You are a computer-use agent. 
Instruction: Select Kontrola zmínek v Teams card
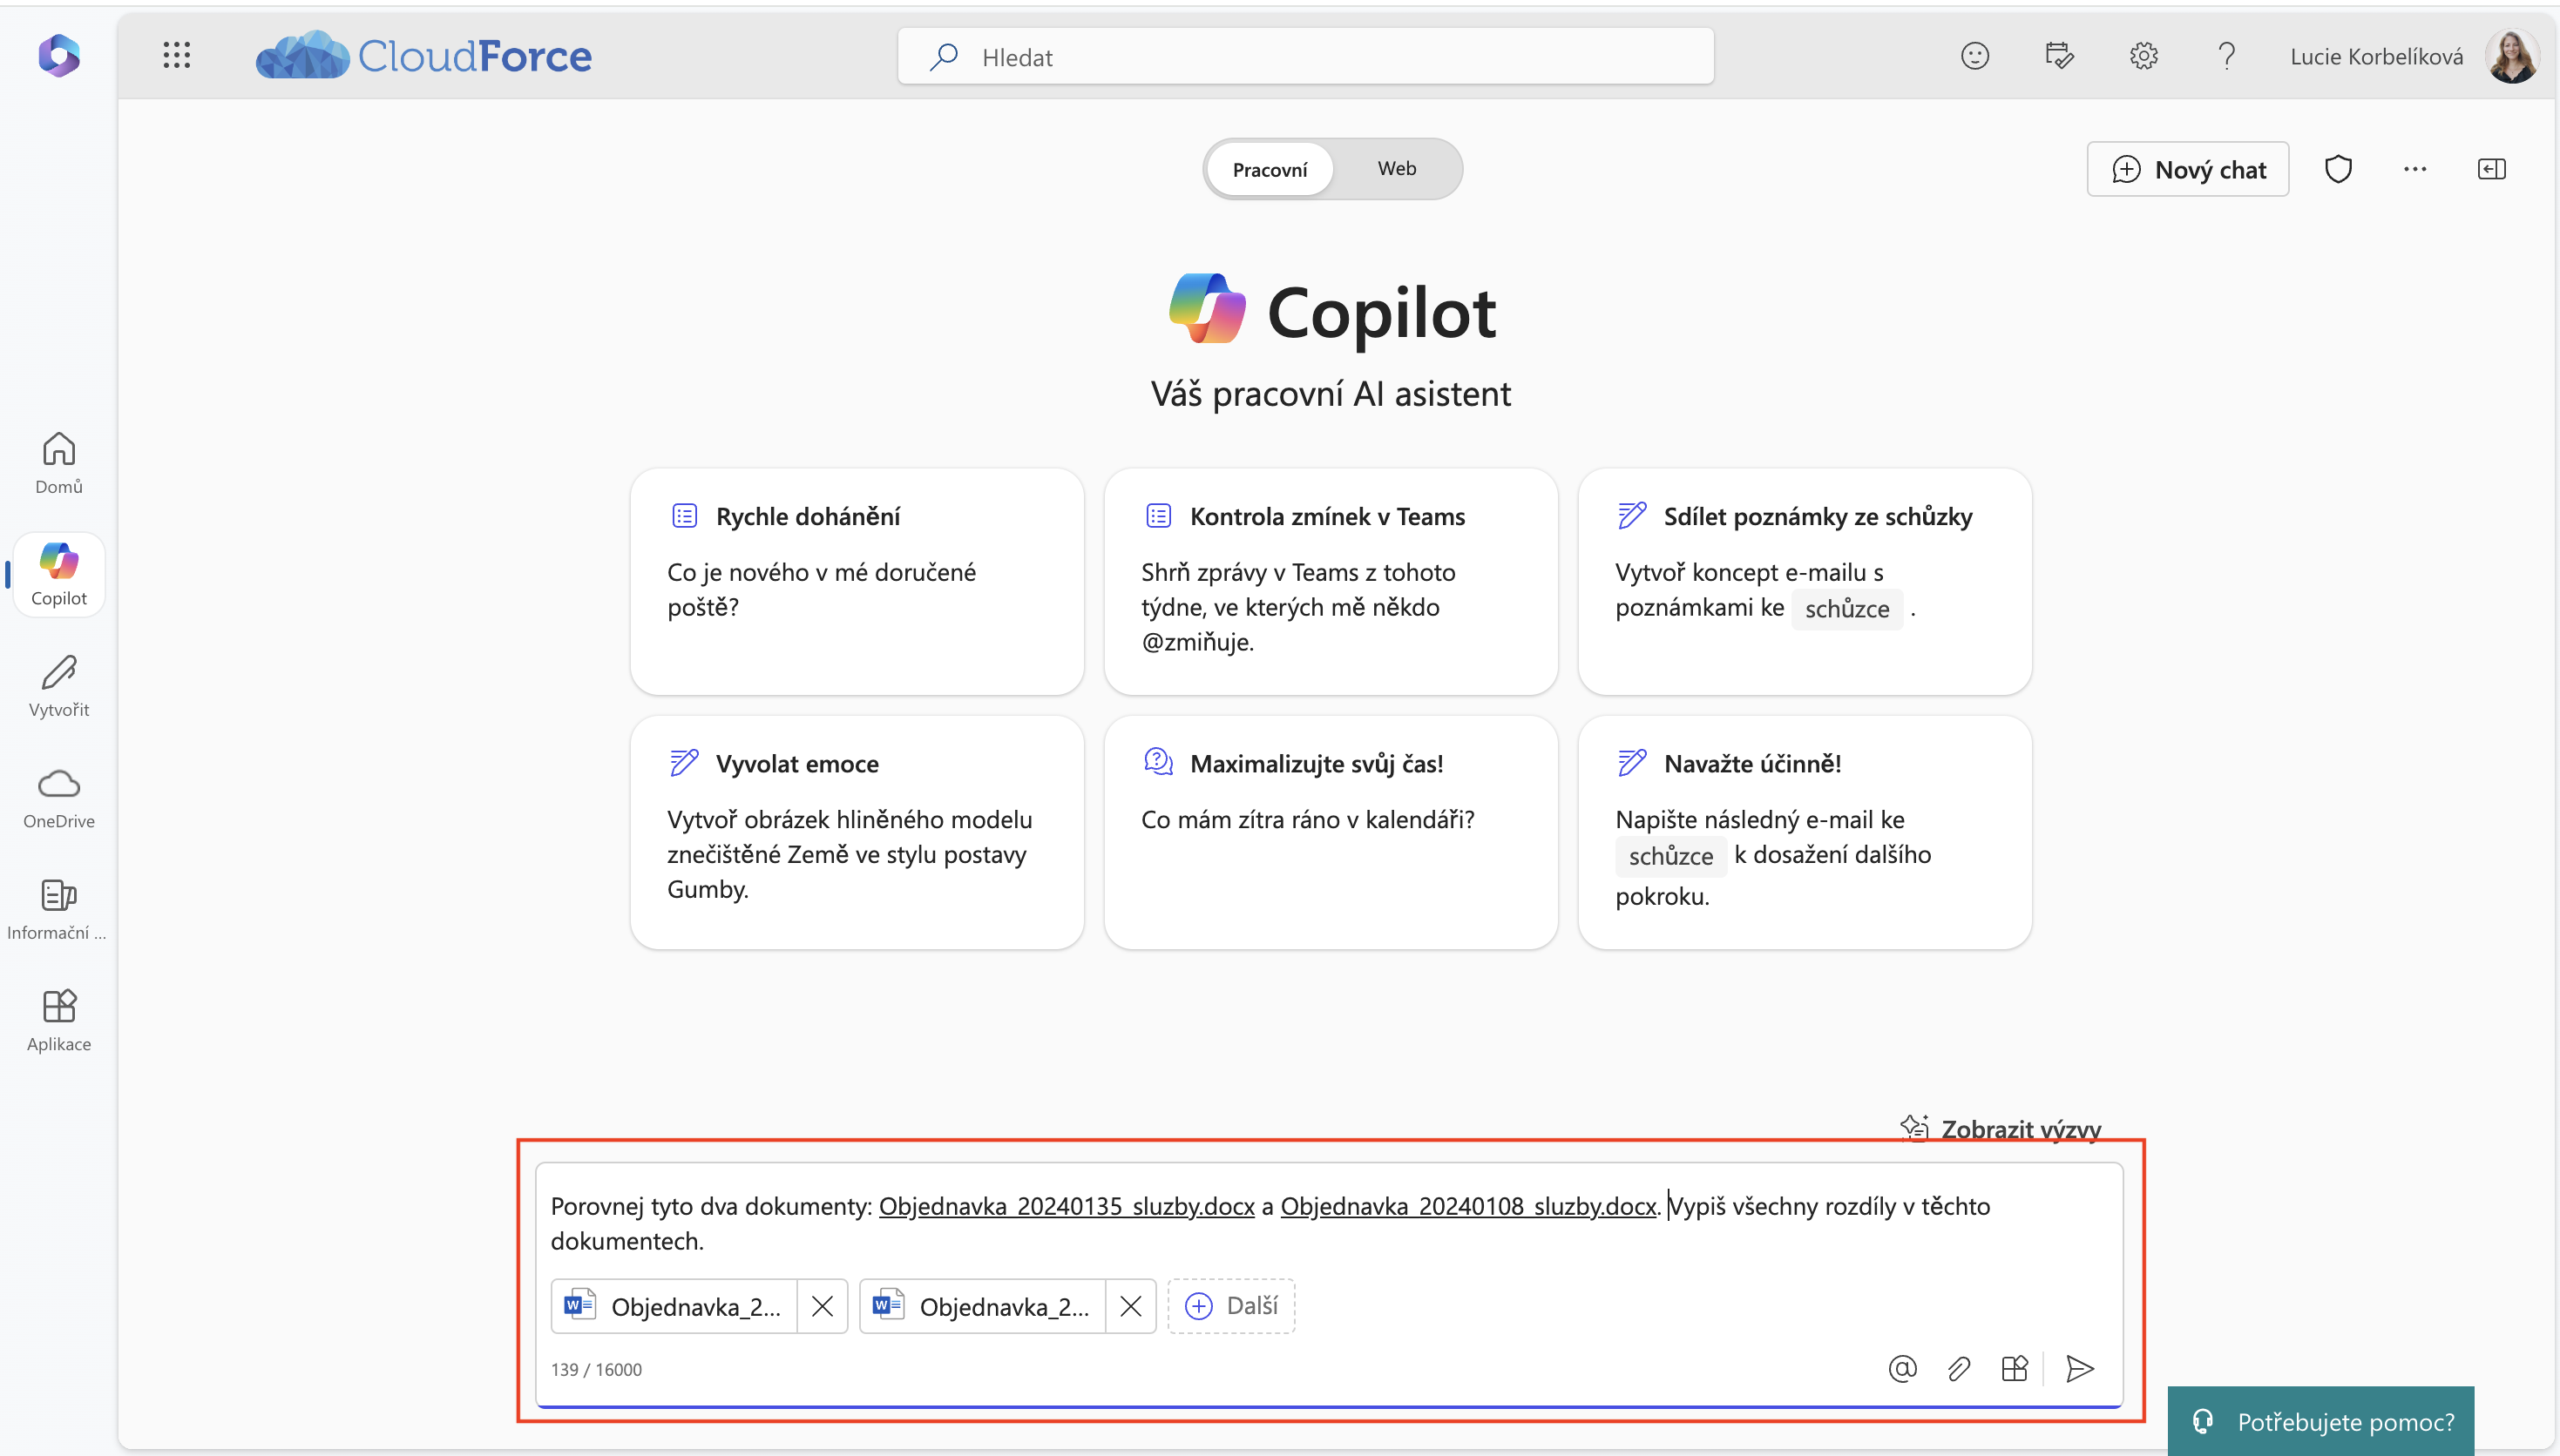coord(1331,581)
